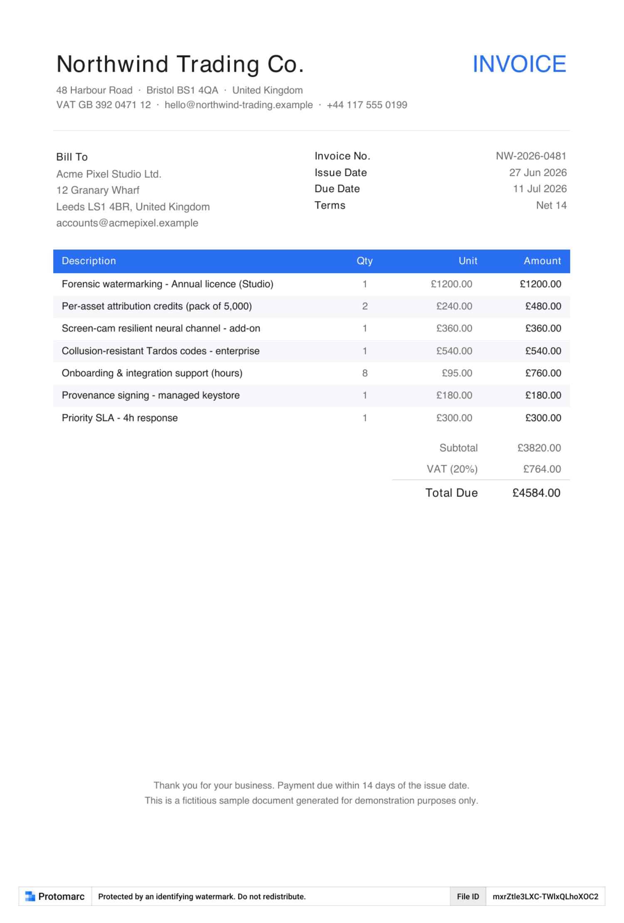This screenshot has height=923, width=624.
Task: Click Acme Pixel Studio Ltd. name
Action: 109,174
